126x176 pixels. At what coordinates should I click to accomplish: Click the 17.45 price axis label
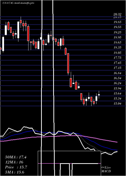click(117, 63)
